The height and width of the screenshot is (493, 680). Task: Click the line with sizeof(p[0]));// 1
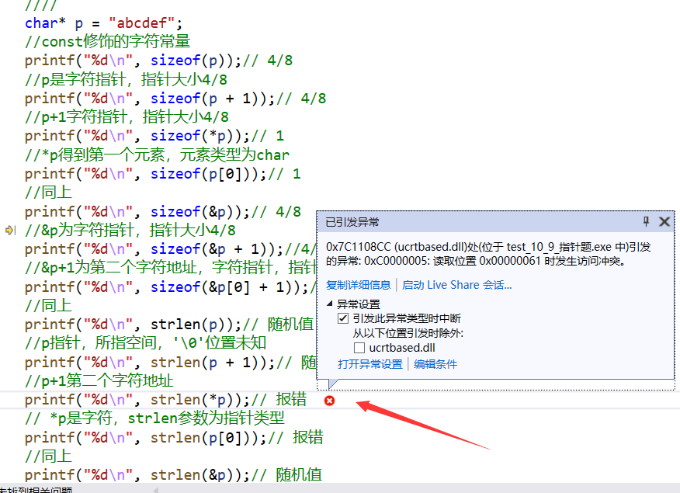(163, 174)
